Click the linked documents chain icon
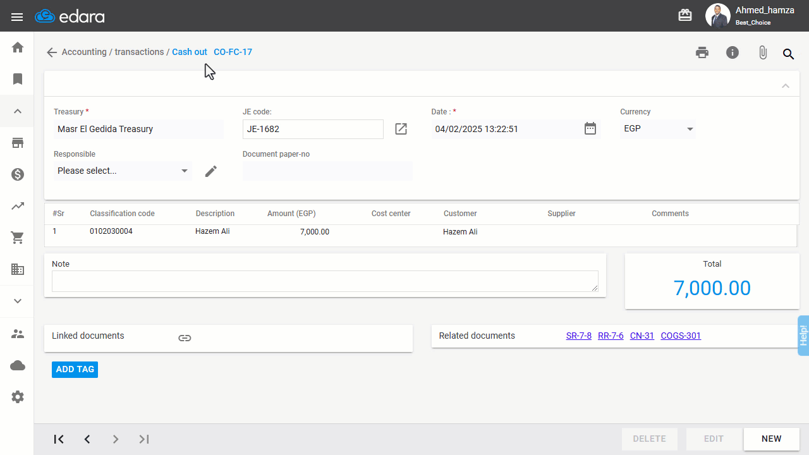Screen dimensions: 809x455 pyautogui.click(x=185, y=338)
